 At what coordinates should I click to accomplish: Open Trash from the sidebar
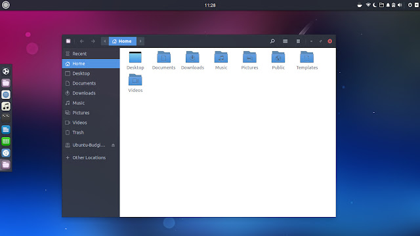tap(91, 132)
